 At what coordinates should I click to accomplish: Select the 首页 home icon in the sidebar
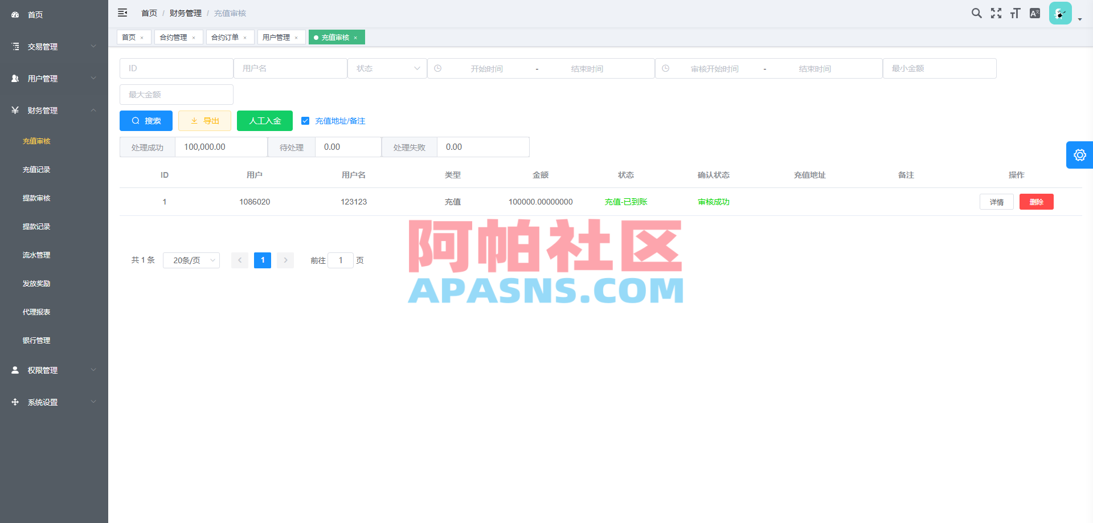[x=14, y=14]
